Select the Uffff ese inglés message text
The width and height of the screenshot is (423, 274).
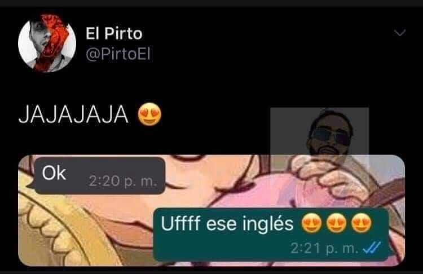(227, 224)
